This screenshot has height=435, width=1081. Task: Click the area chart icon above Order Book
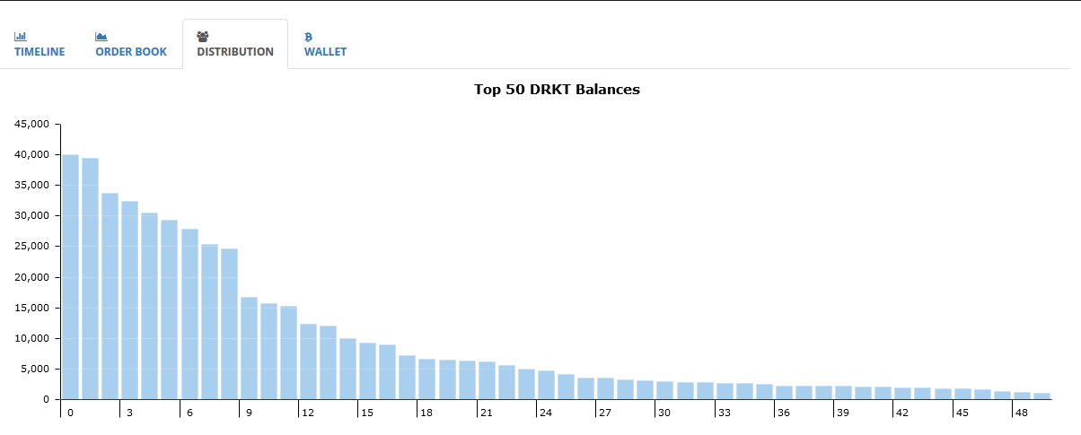pos(101,37)
